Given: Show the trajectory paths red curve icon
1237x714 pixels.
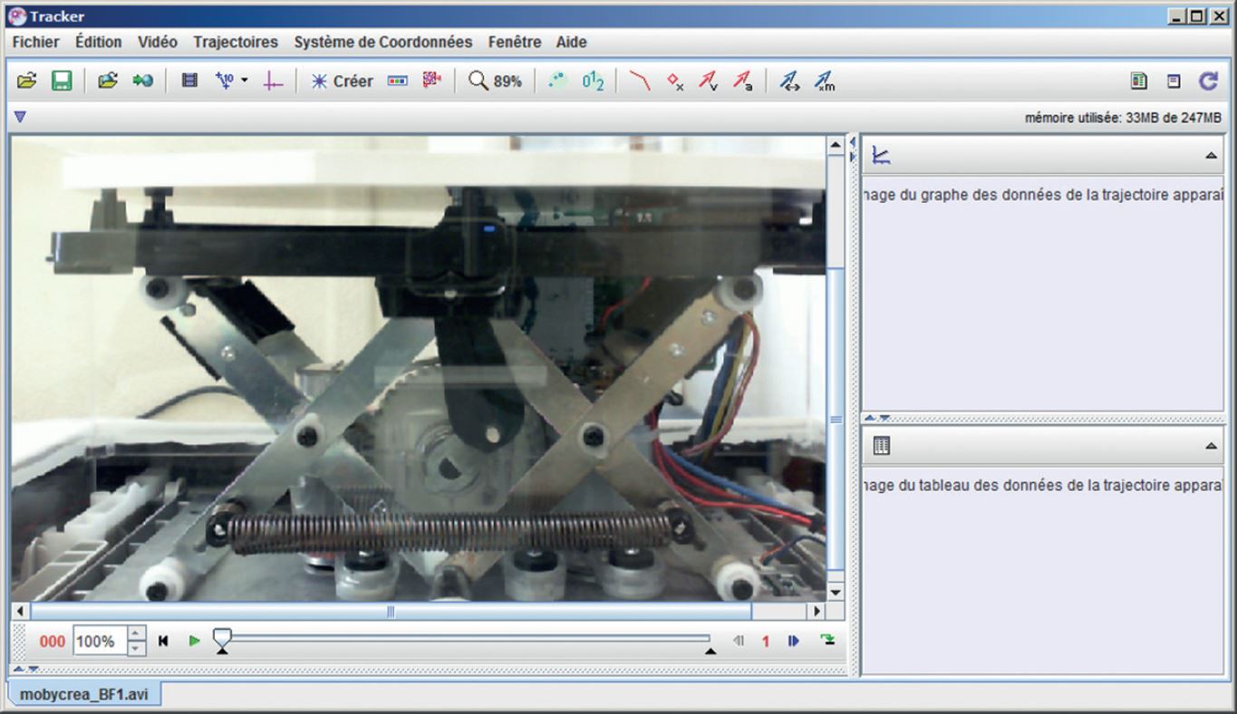Looking at the screenshot, I should [640, 81].
